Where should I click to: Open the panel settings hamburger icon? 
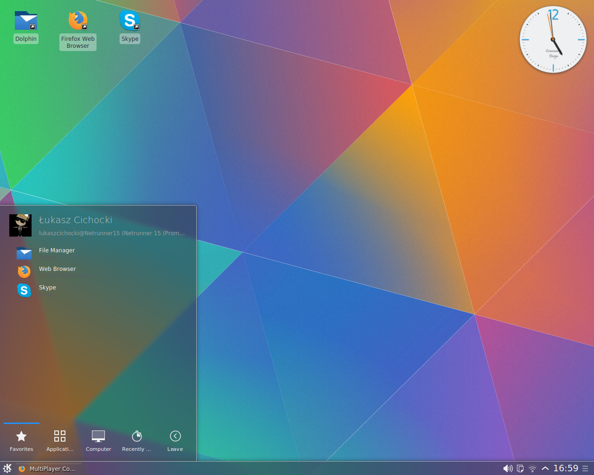click(586, 469)
